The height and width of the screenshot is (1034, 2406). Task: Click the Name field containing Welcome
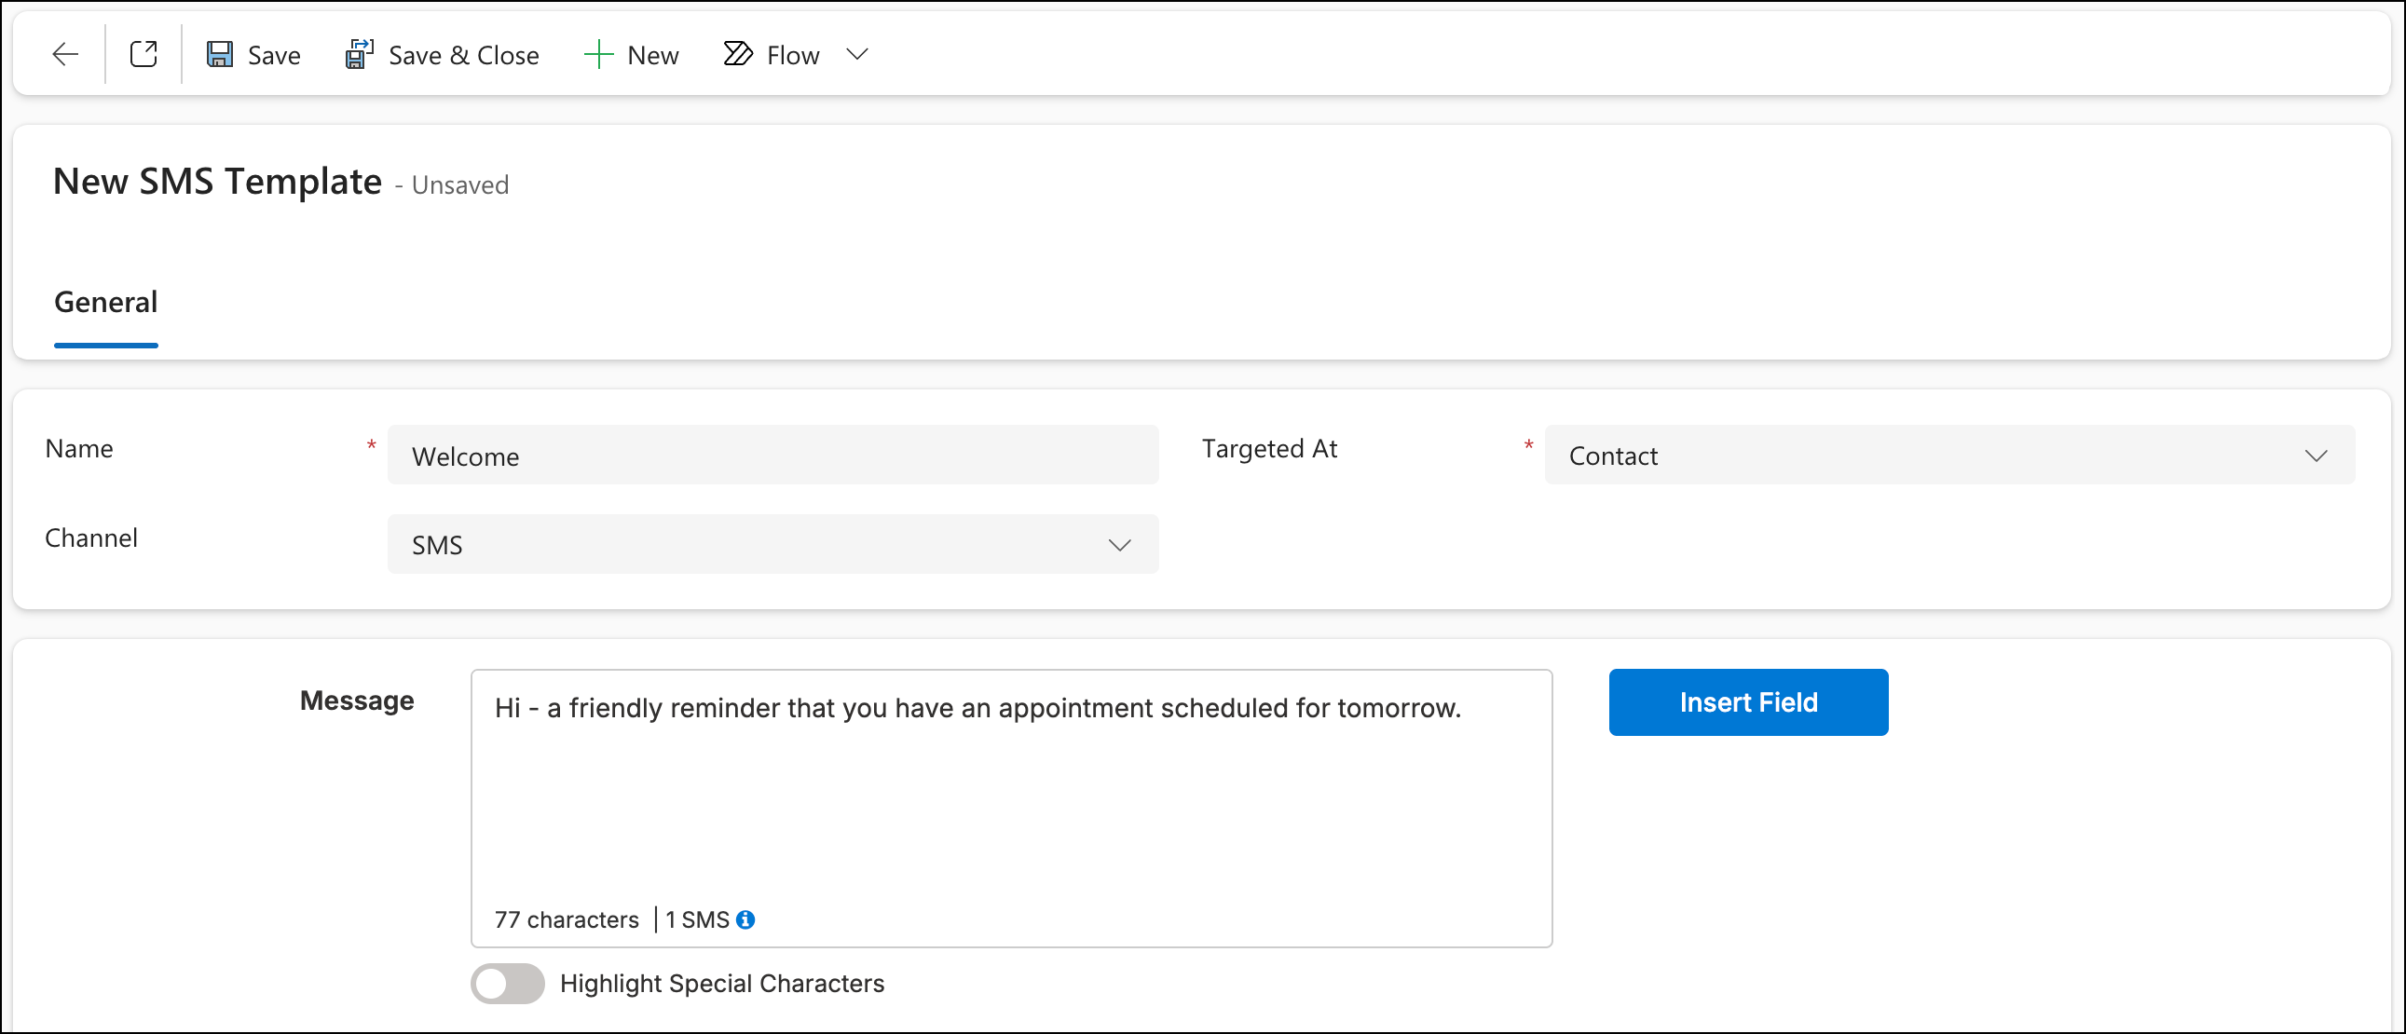(772, 456)
